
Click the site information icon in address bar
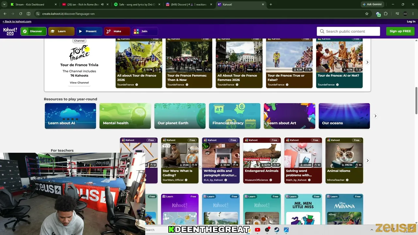(x=38, y=14)
